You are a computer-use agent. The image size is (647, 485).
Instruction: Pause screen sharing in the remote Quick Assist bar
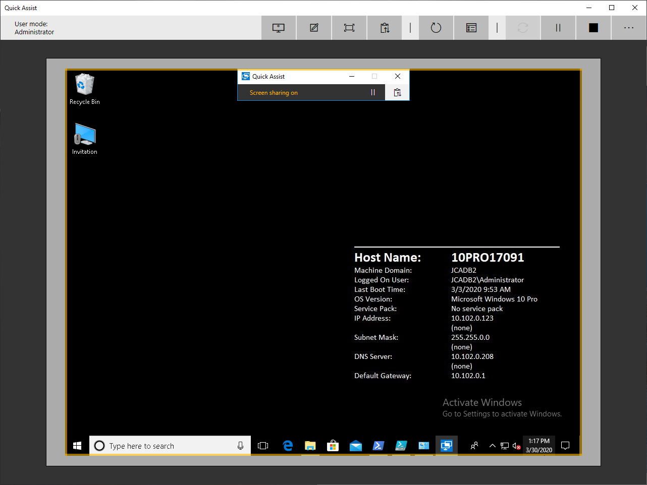[373, 92]
